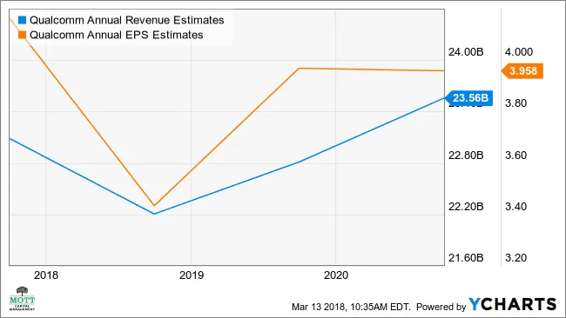566x318 pixels.
Task: Select the Qualcomm Annual Revenue Estimates legend label
Action: tap(127, 20)
